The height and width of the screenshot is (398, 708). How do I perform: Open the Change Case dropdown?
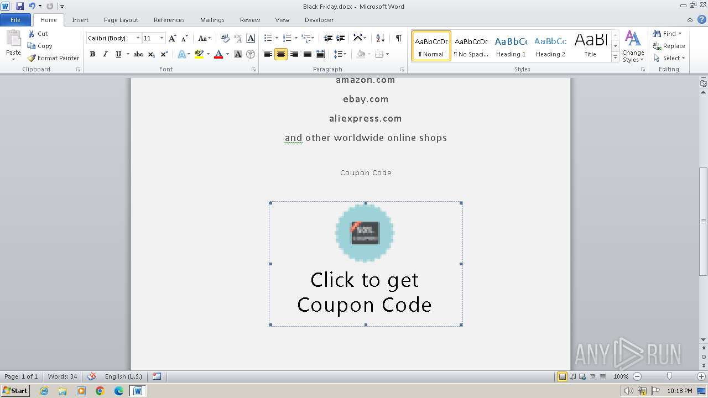(204, 38)
